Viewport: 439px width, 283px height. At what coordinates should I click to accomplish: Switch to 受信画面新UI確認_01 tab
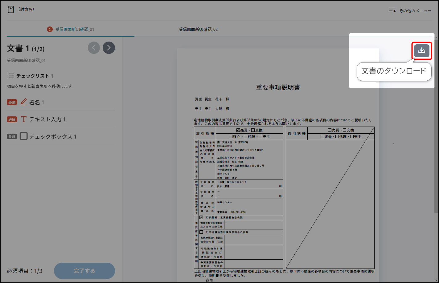click(74, 30)
